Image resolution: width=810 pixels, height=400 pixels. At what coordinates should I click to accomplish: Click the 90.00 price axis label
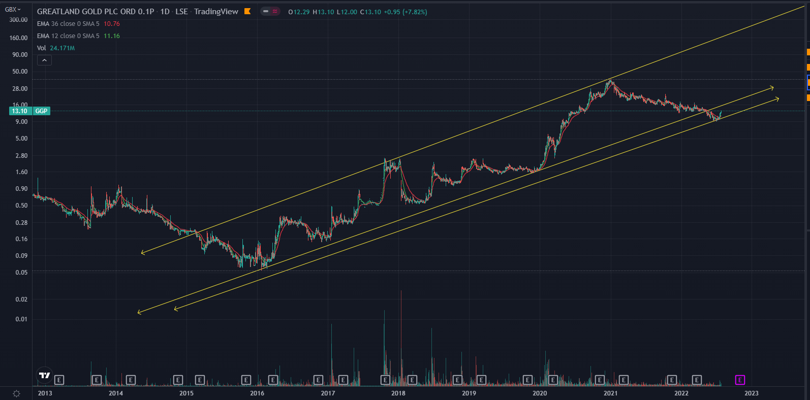tap(20, 55)
